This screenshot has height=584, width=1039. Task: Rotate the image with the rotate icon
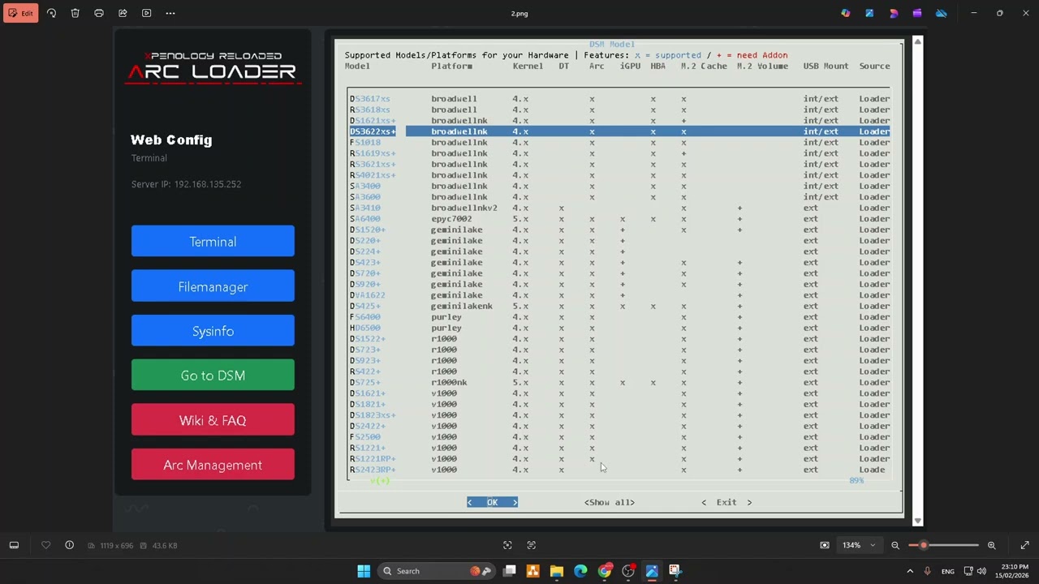pyautogui.click(x=51, y=13)
